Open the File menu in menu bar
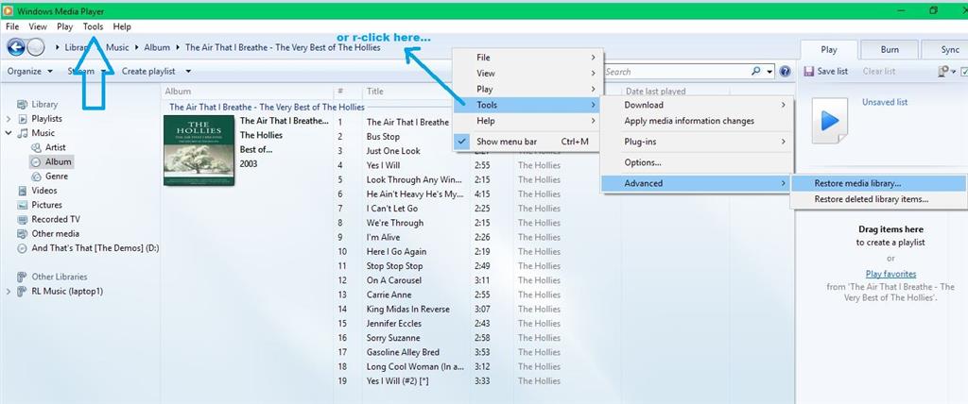 point(12,26)
